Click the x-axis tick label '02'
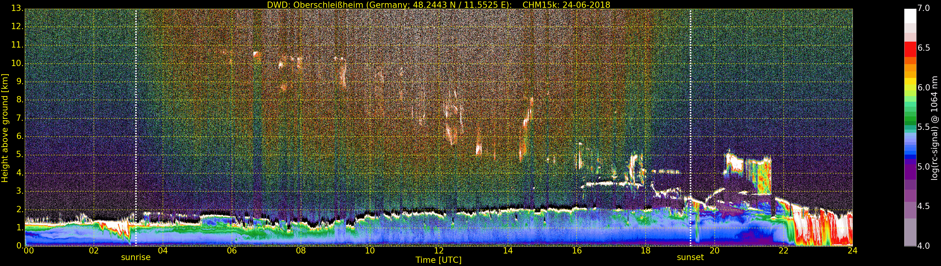Screen dimensions: 941x266 (x=94, y=250)
